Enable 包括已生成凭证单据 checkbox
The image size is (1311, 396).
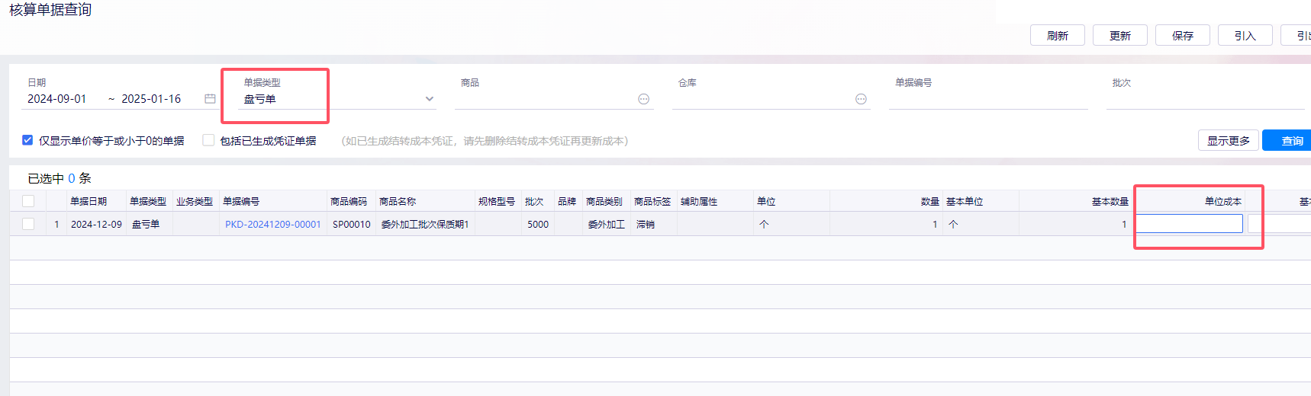tap(208, 140)
